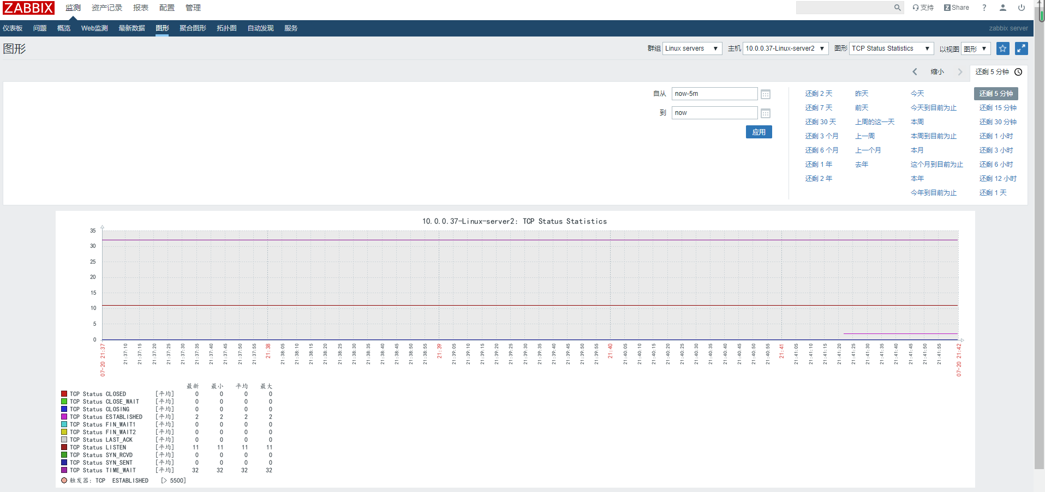Open the host group Linux servers dropdown
This screenshot has height=492, width=1045.
pyautogui.click(x=692, y=48)
